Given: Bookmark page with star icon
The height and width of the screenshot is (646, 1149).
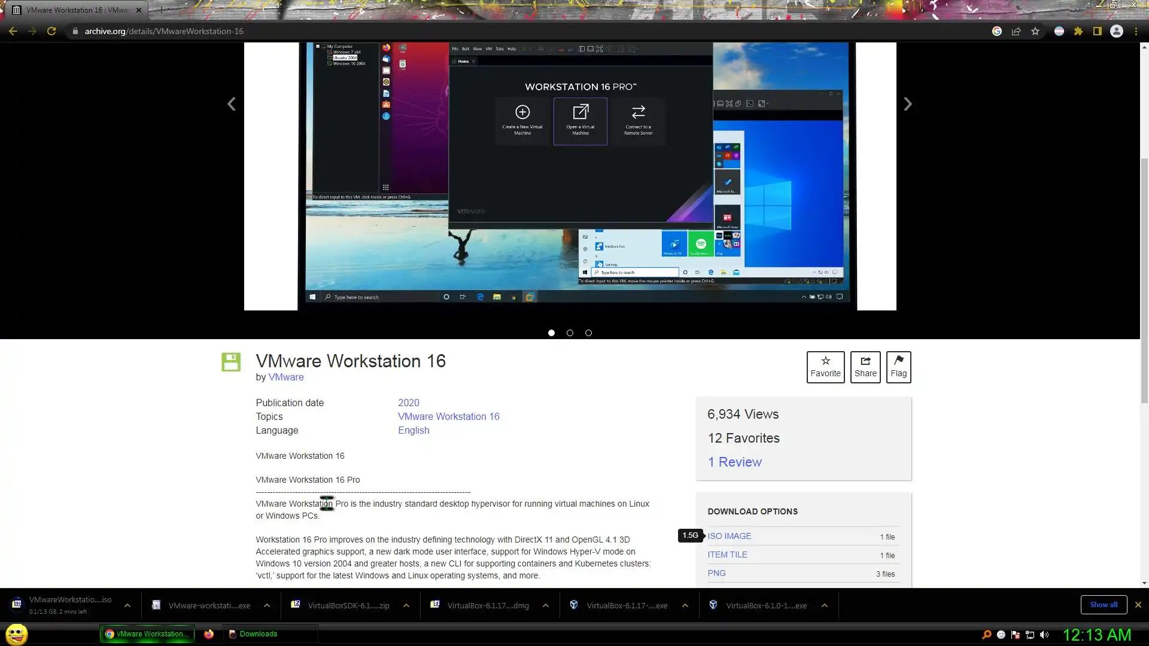Looking at the screenshot, I should coord(1035,31).
